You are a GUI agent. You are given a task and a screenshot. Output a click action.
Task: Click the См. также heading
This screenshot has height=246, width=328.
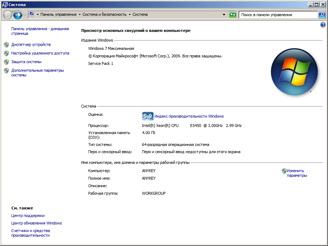pos(22,208)
